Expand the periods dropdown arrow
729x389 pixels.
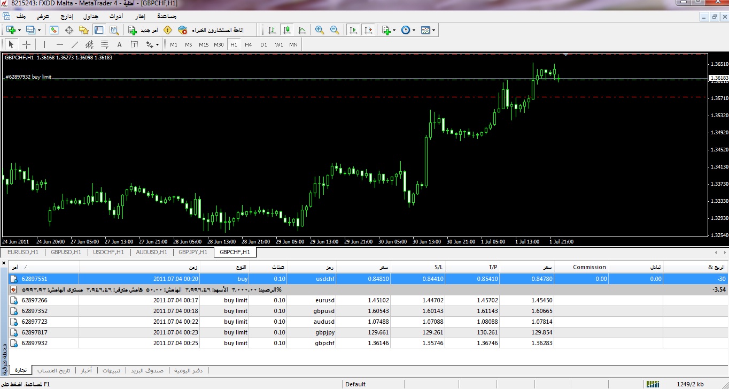click(x=414, y=30)
